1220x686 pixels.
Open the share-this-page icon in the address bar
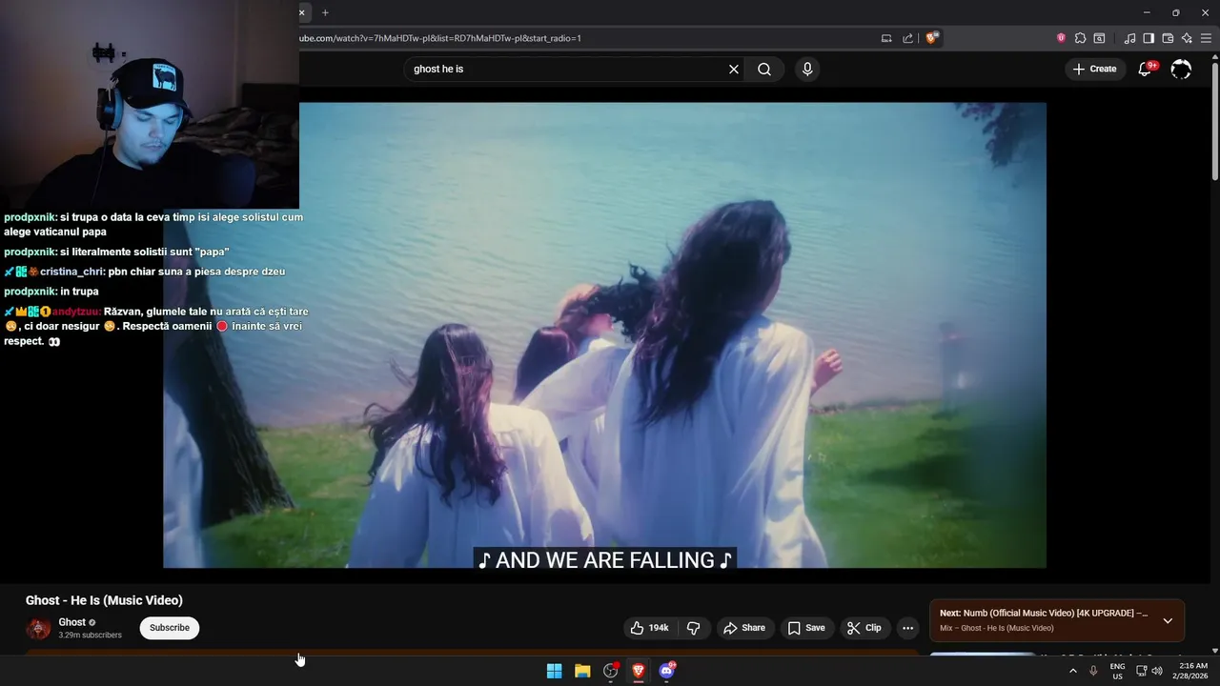(908, 38)
